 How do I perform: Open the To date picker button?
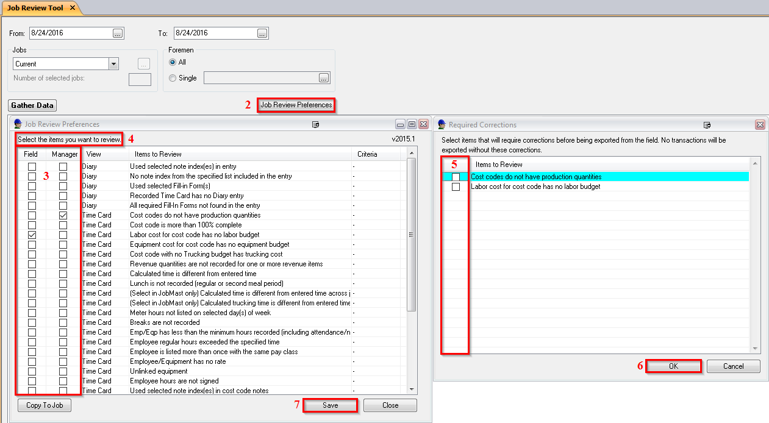point(262,33)
